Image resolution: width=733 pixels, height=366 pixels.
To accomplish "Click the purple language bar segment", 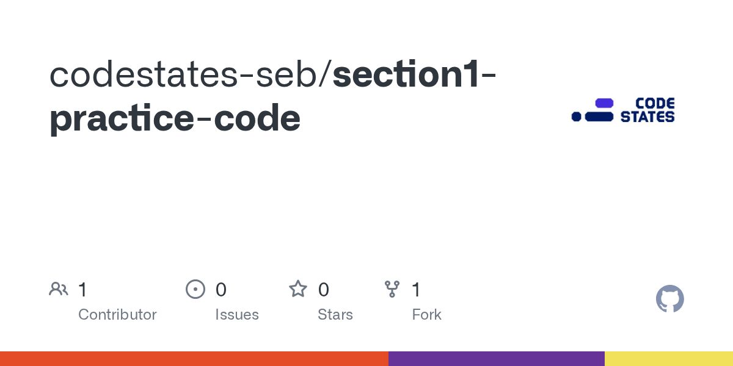I will click(497, 359).
